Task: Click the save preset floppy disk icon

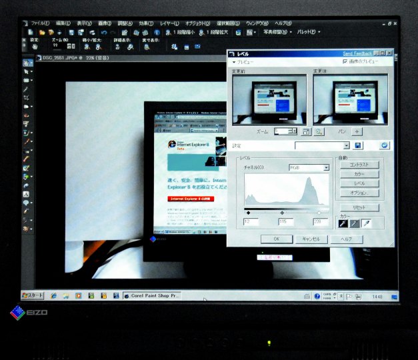Action: coord(358,145)
